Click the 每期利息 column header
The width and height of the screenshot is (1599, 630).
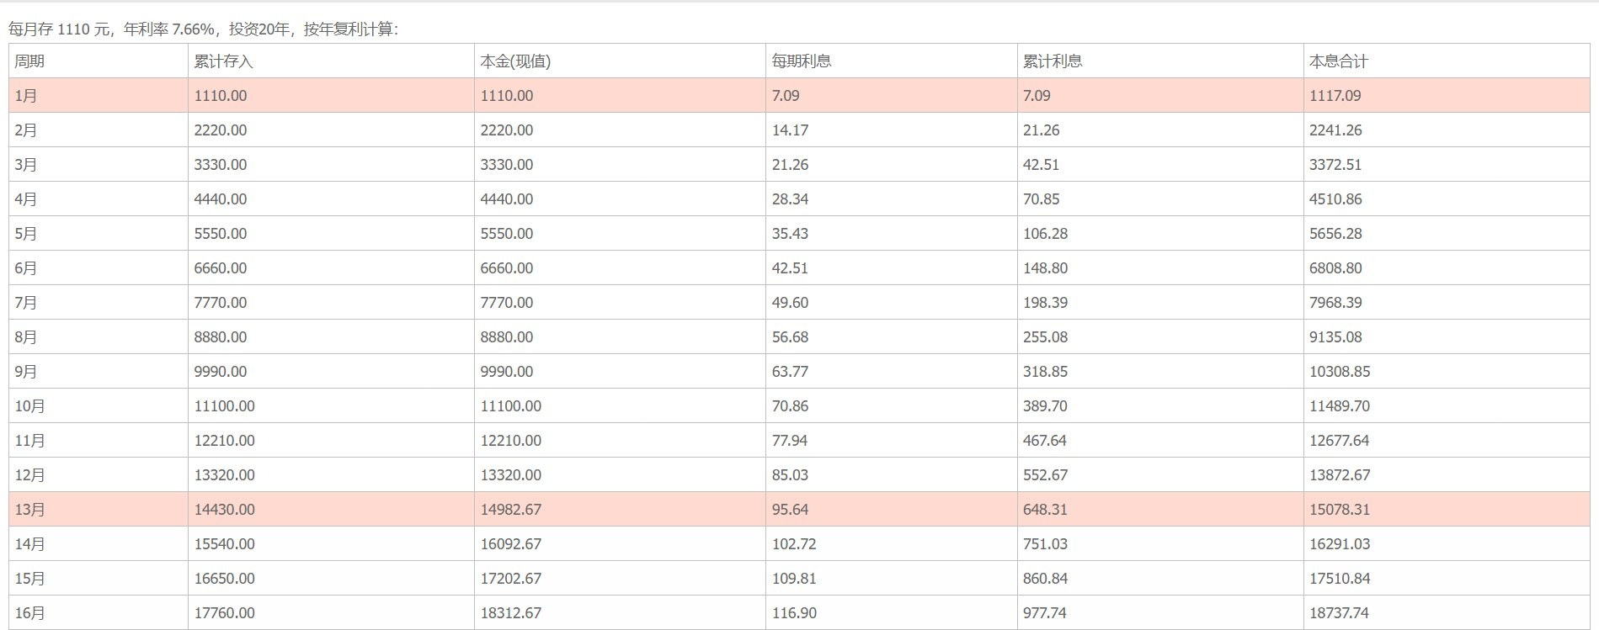[891, 61]
